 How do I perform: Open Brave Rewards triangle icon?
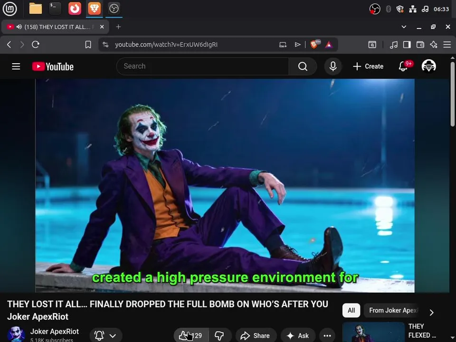coord(329,45)
